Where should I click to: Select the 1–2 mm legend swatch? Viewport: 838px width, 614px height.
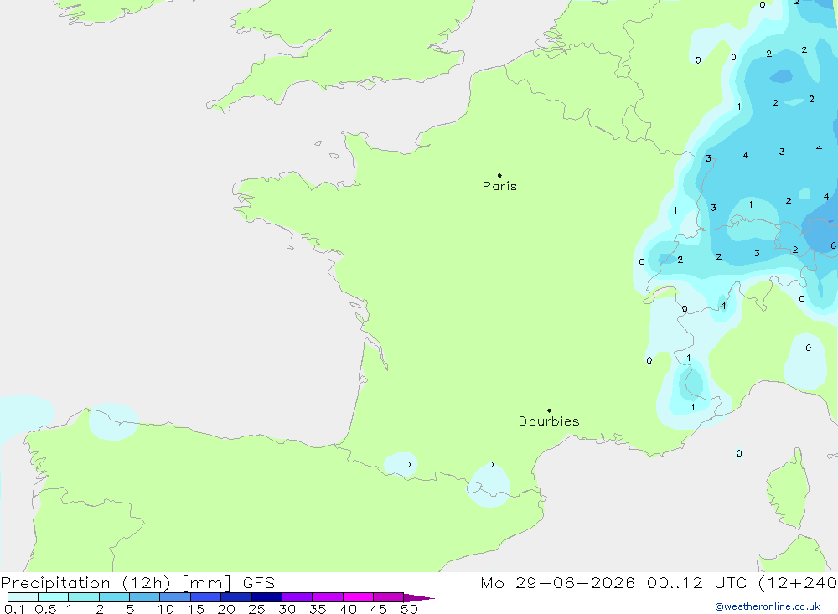pos(83,597)
